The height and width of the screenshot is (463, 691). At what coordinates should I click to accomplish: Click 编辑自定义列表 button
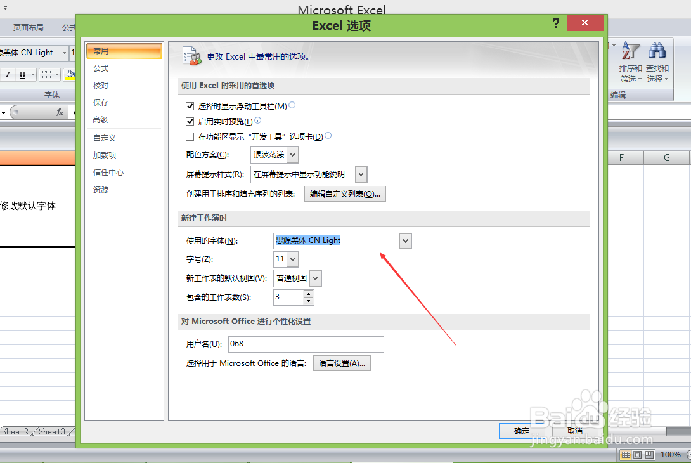coord(345,194)
